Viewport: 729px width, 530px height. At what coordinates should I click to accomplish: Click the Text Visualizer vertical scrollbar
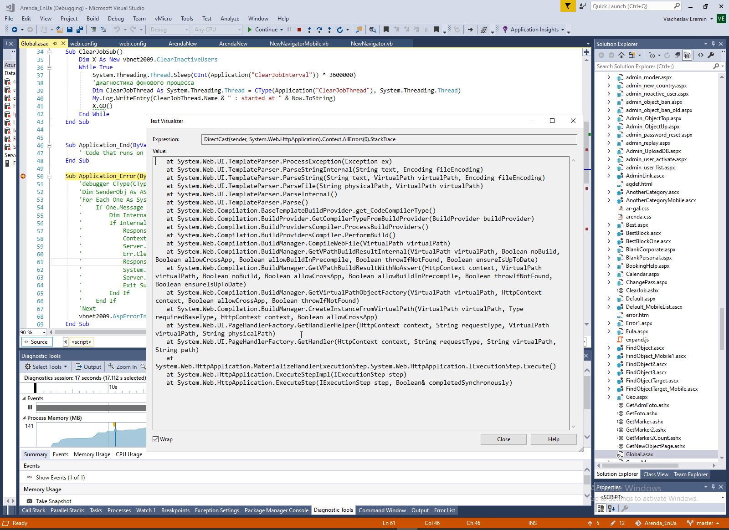click(573, 293)
